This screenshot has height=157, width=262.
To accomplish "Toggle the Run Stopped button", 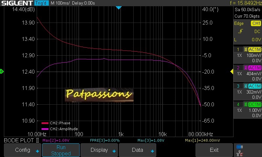I will click(x=61, y=150).
